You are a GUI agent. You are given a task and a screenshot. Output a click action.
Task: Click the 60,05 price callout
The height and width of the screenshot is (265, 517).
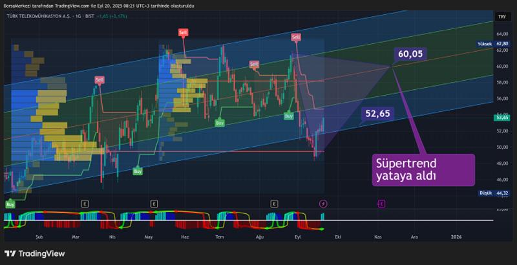[x=410, y=54]
